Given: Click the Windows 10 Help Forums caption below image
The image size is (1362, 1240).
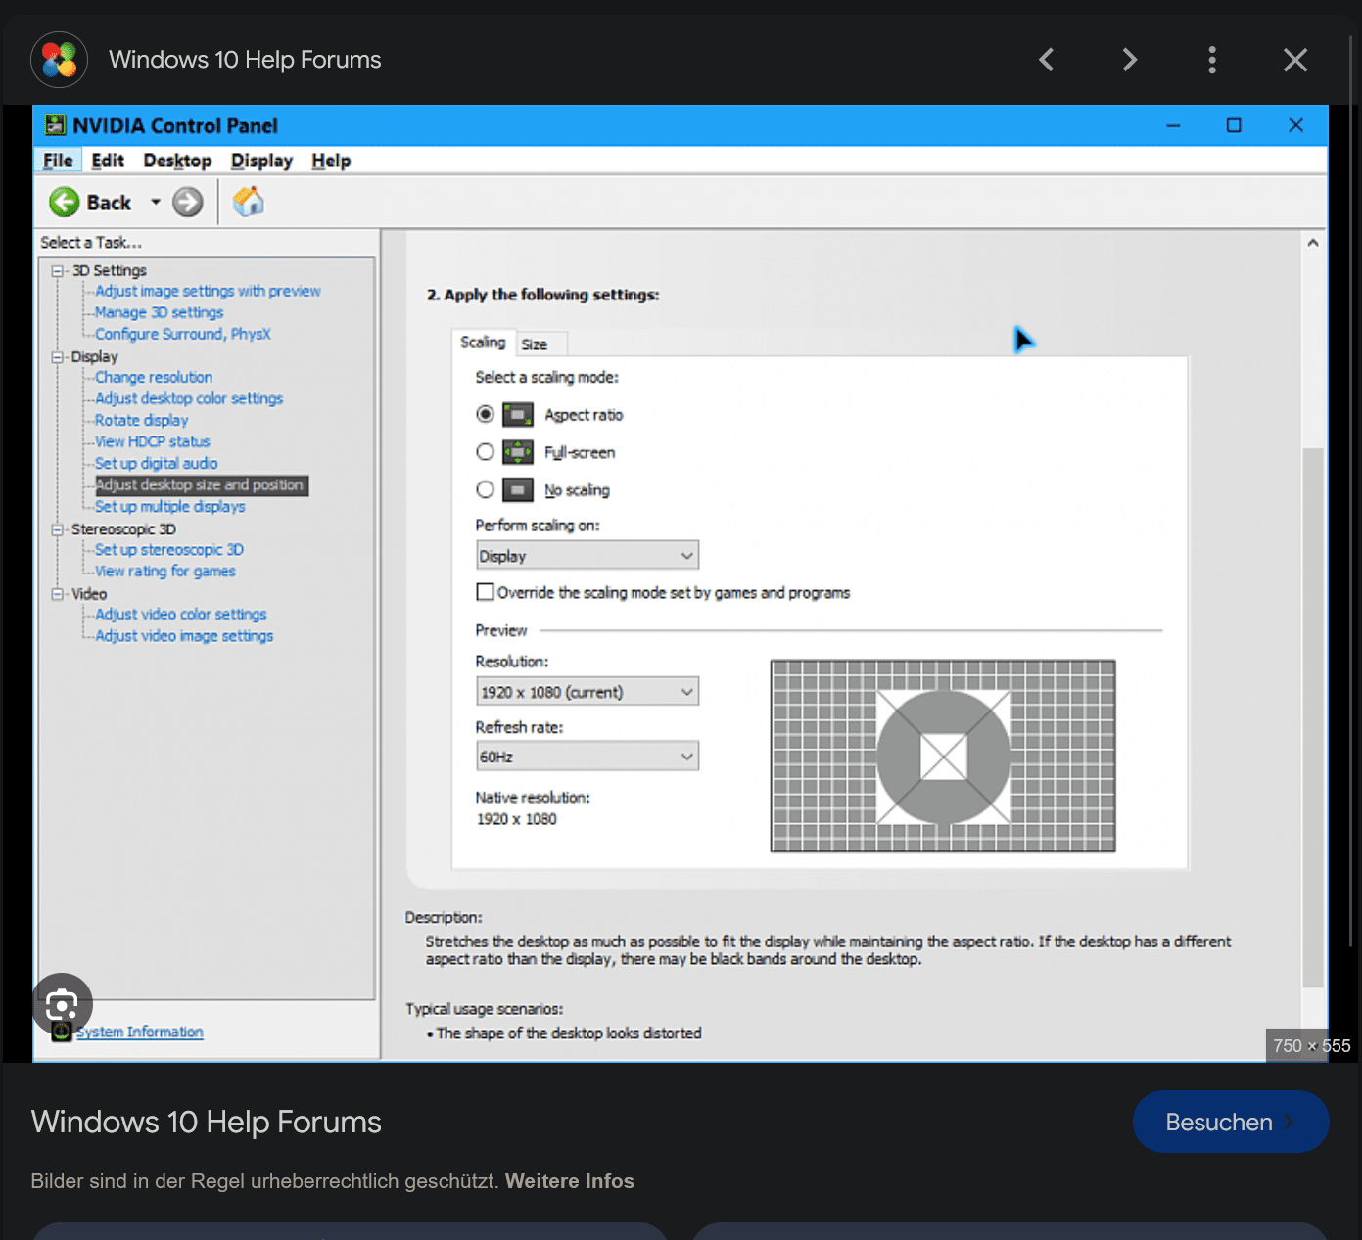Looking at the screenshot, I should click(207, 1122).
